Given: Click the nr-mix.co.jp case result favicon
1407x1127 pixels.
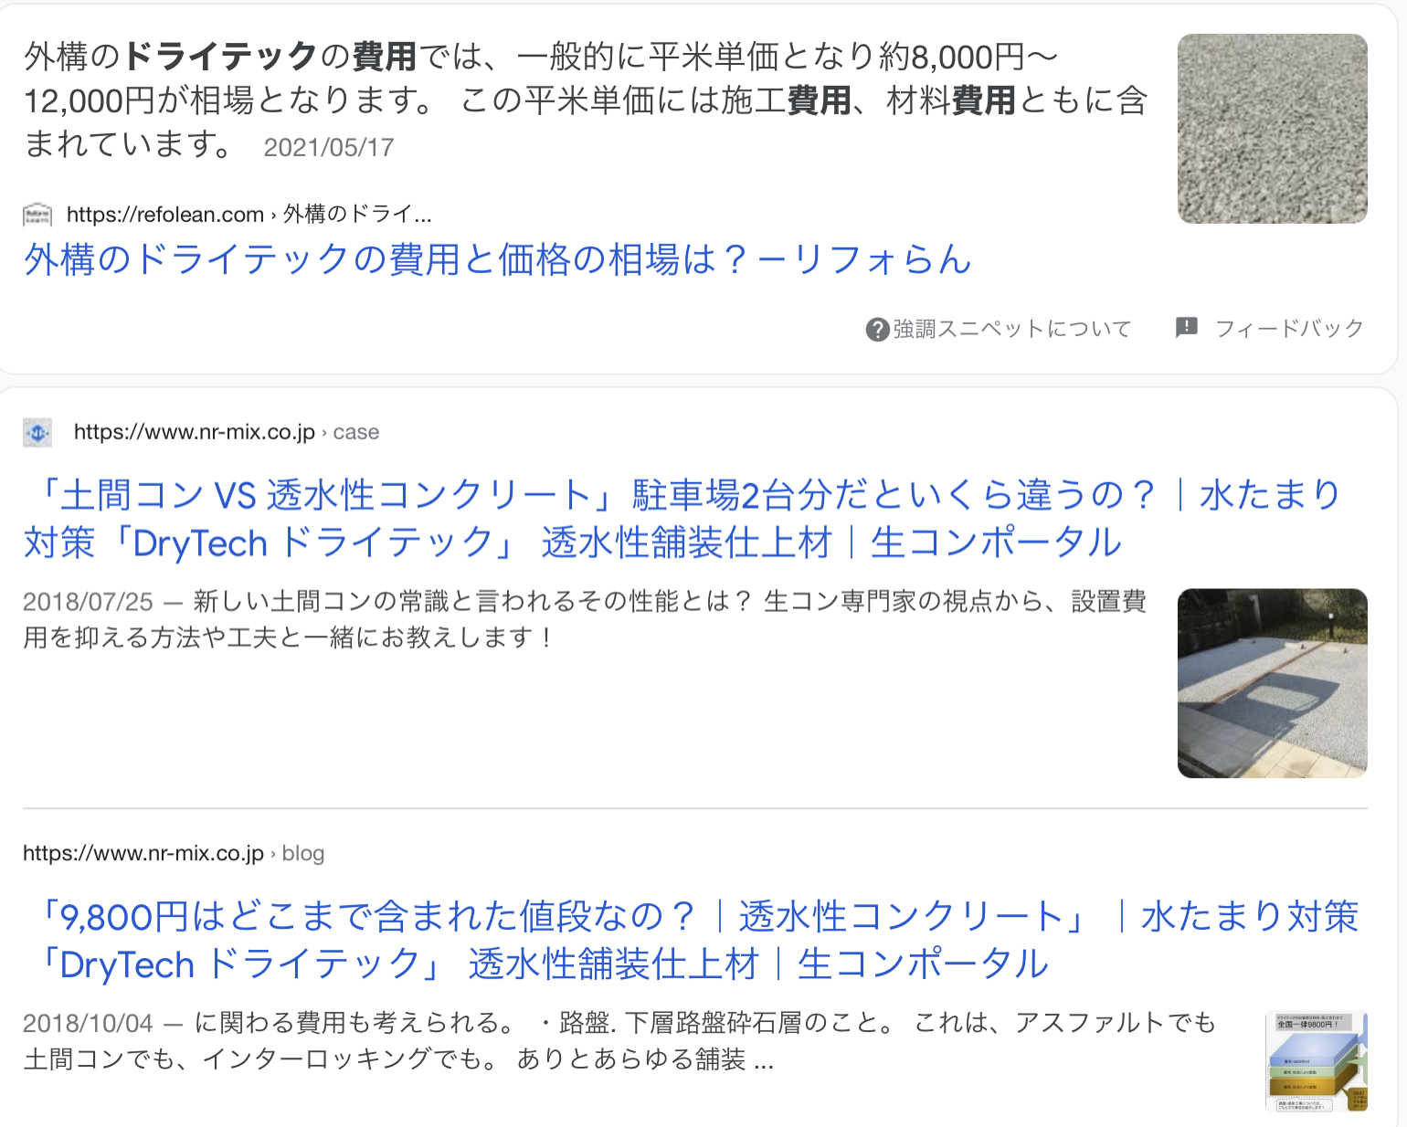Looking at the screenshot, I should 37,432.
